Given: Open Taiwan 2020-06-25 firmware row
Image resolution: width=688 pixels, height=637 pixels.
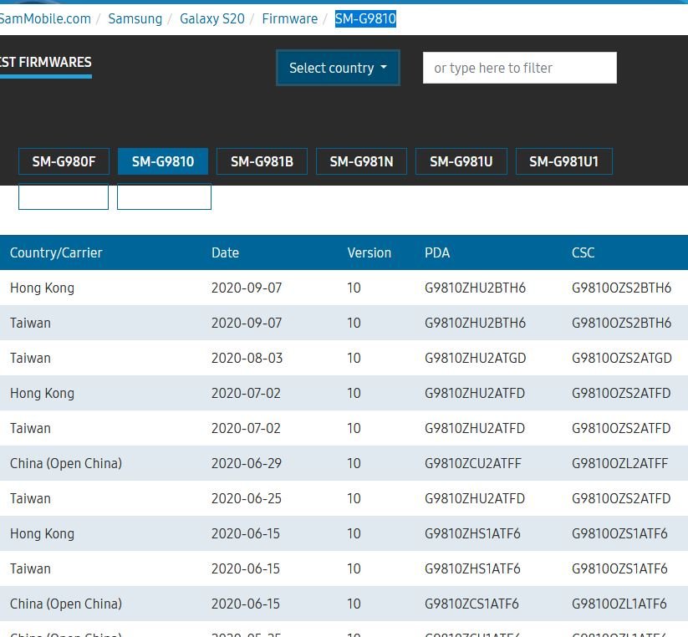Looking at the screenshot, I should point(344,498).
